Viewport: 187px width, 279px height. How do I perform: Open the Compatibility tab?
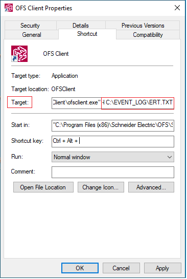coord(148,34)
